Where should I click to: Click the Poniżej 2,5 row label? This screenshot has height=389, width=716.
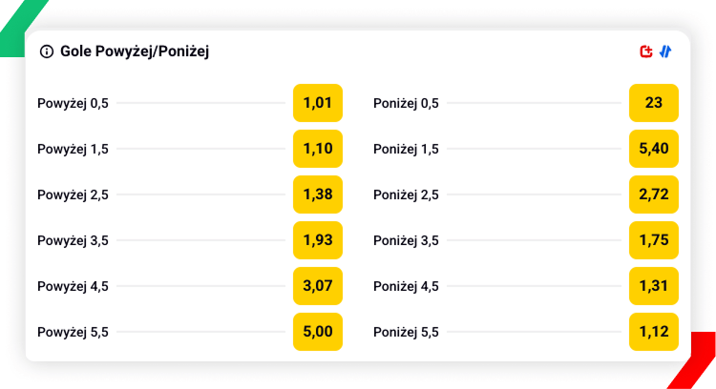tap(406, 194)
